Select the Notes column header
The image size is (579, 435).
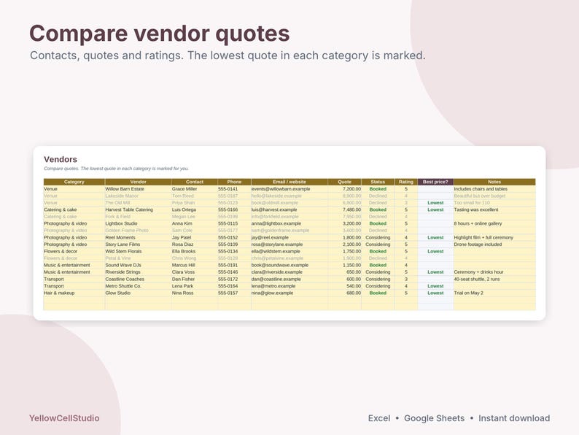(494, 182)
